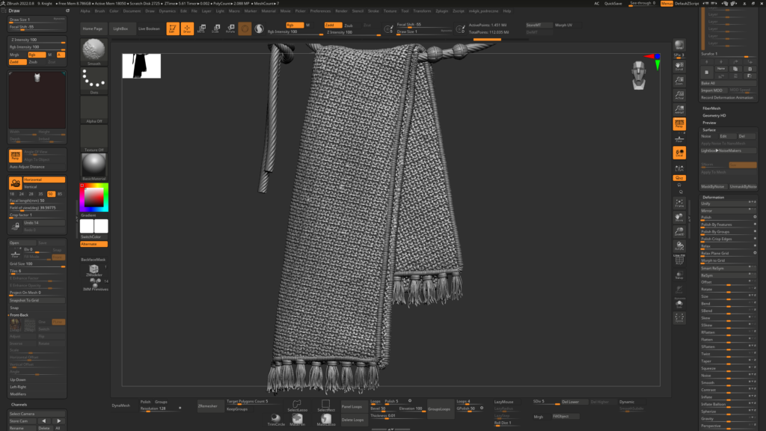Image resolution: width=766 pixels, height=431 pixels.
Task: Select the Rotate transform tool
Action: pos(230,28)
